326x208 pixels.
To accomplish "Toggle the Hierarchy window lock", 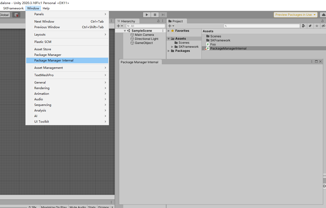I will pos(158,21).
